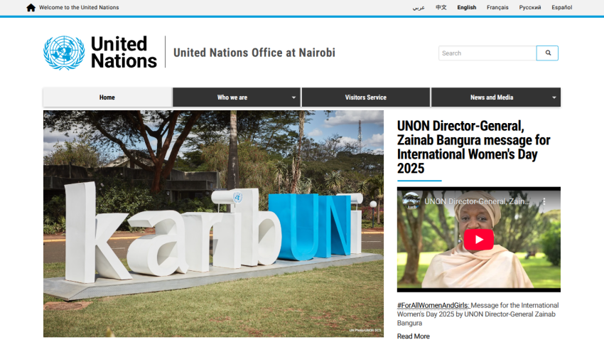
Task: Switch language to Arabic
Action: tap(419, 8)
